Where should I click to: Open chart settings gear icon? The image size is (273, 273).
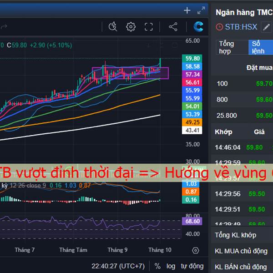[x=131, y=27]
